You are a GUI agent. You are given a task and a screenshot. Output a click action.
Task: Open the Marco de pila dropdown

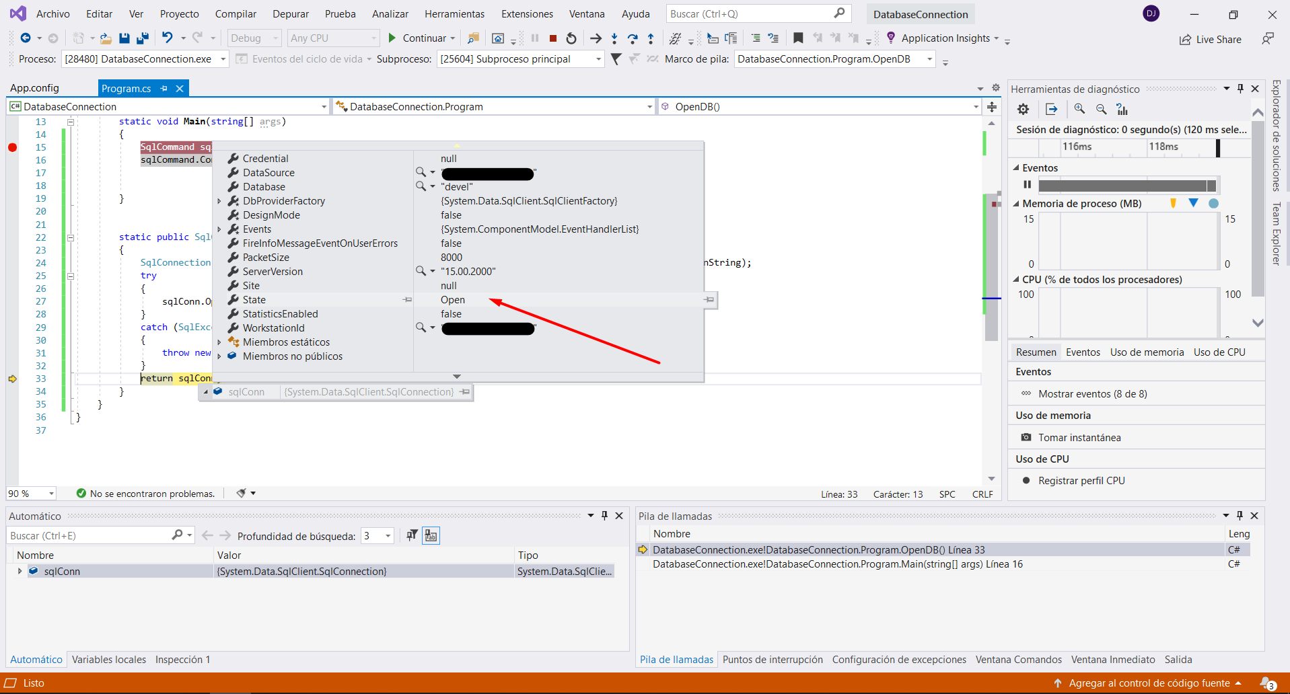click(x=929, y=59)
